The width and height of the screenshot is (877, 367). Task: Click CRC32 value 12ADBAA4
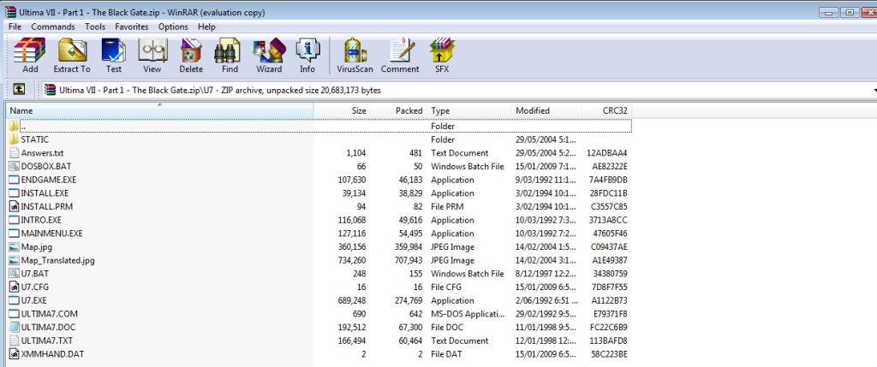(607, 153)
